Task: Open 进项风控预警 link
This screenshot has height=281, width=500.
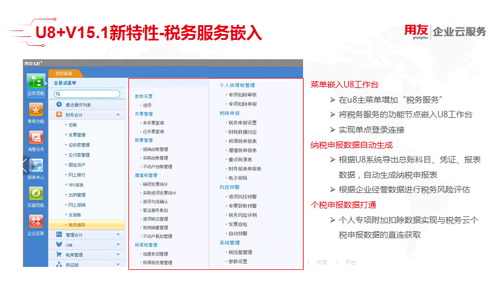Action: tap(243, 197)
